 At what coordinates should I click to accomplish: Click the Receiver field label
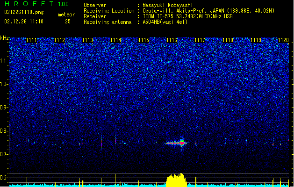click(95, 16)
